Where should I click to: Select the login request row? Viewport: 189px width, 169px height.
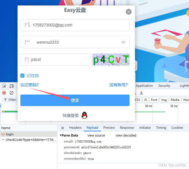click(28, 134)
